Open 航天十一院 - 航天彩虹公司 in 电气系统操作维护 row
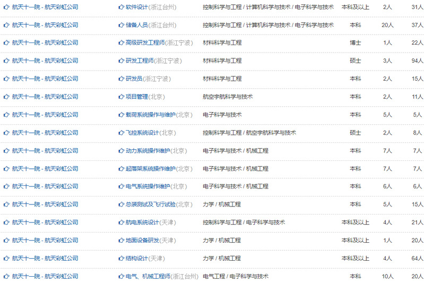Image resolution: width=424 pixels, height=282 pixels. pyautogui.click(x=45, y=186)
